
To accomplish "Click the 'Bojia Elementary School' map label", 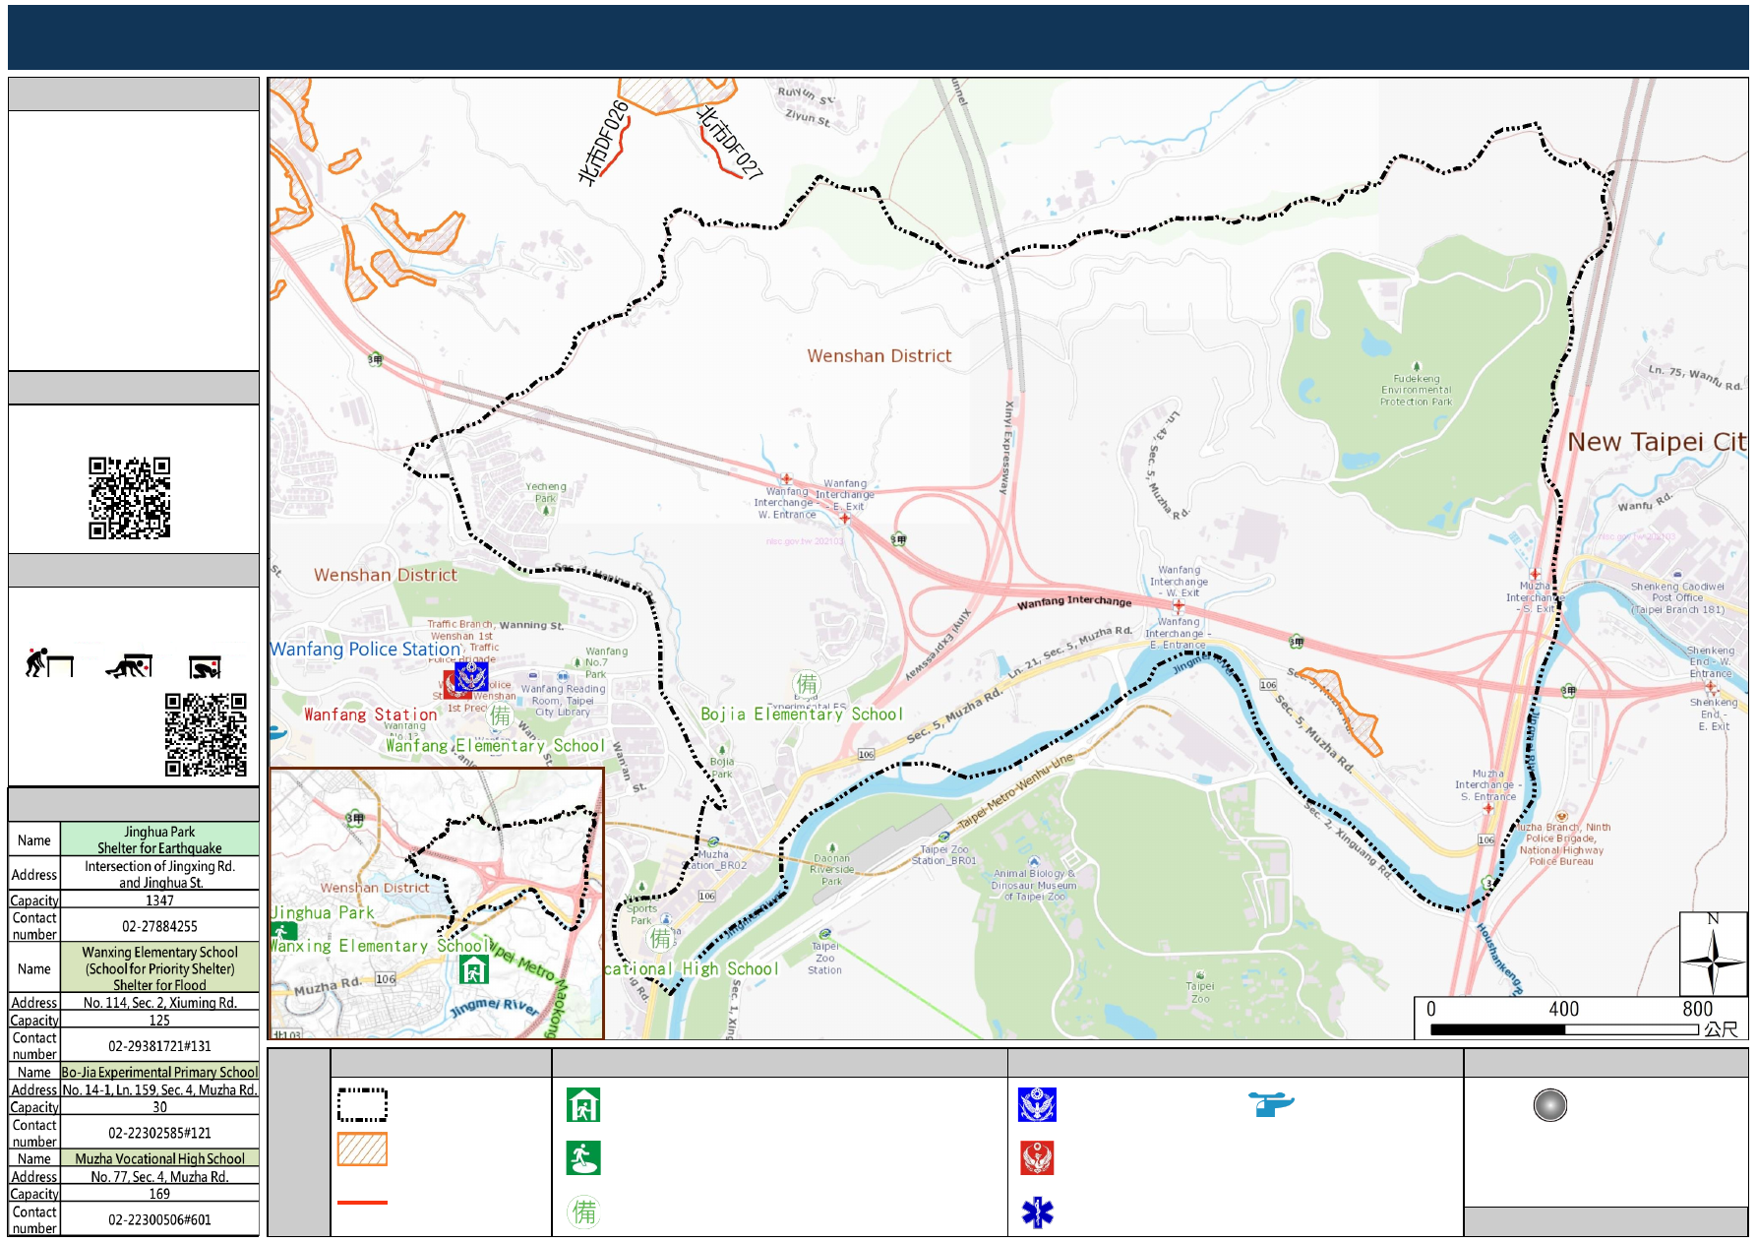I will tap(802, 714).
